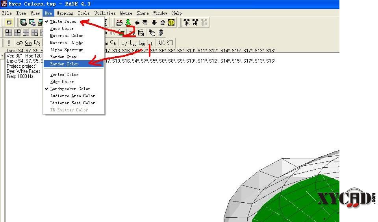Click the graduation cap toolbar icon
378x222 pixels.
click(145, 23)
